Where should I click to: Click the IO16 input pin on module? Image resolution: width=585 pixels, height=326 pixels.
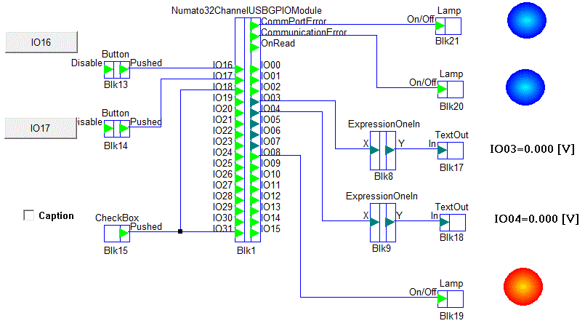[x=240, y=69]
